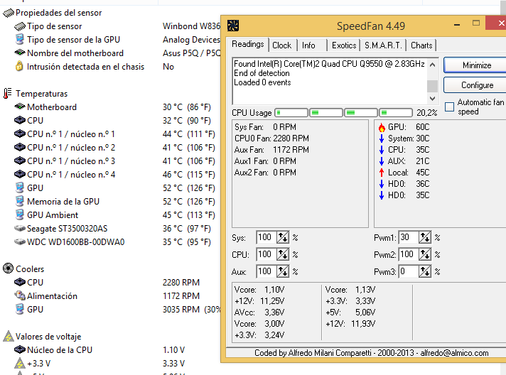Click the log box scroll down arrow
Screen dimensions: 506x375
[432, 98]
